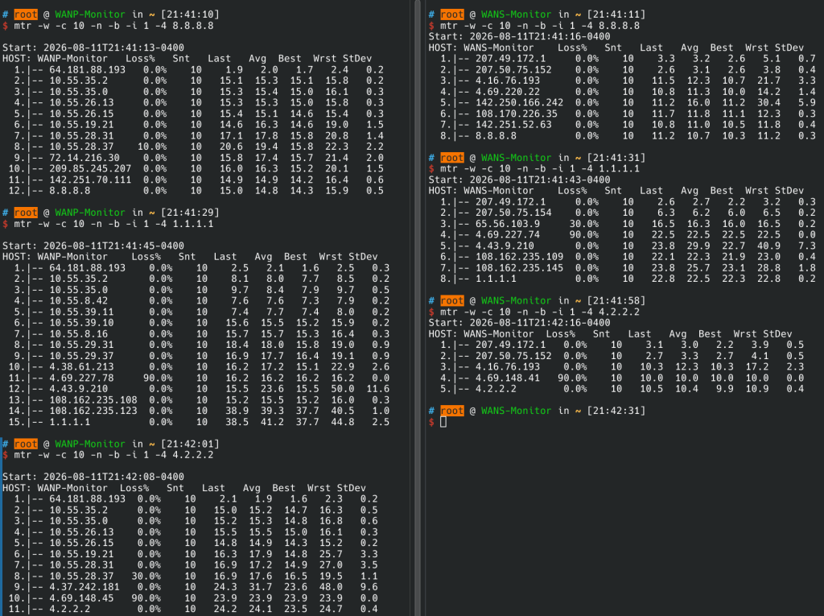824x616 pixels.
Task: Click hop IP 10.55.8.16
Action: 79,334
